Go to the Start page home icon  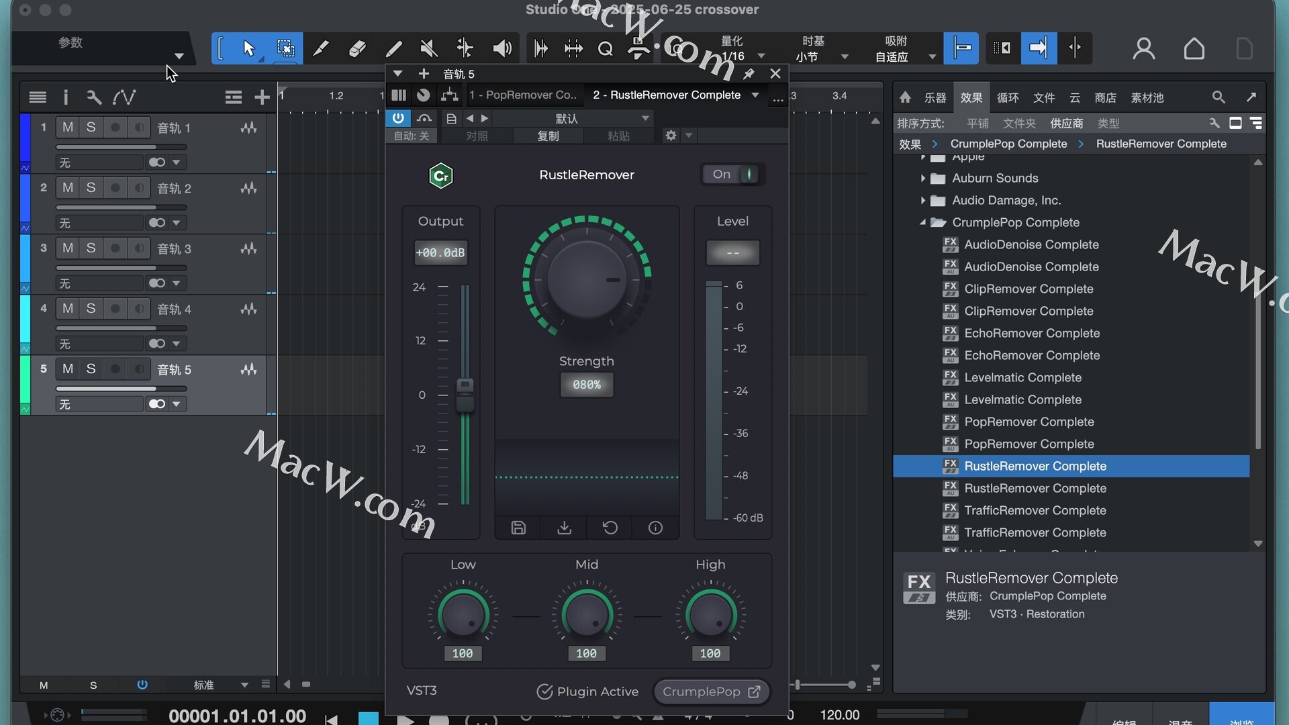pyautogui.click(x=1194, y=48)
